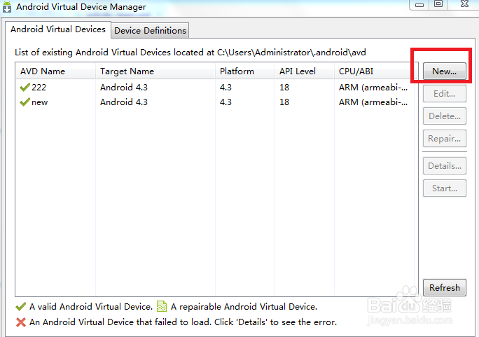The height and width of the screenshot is (337, 479).
Task: Sort by AVD Name column header
Action: coord(55,71)
